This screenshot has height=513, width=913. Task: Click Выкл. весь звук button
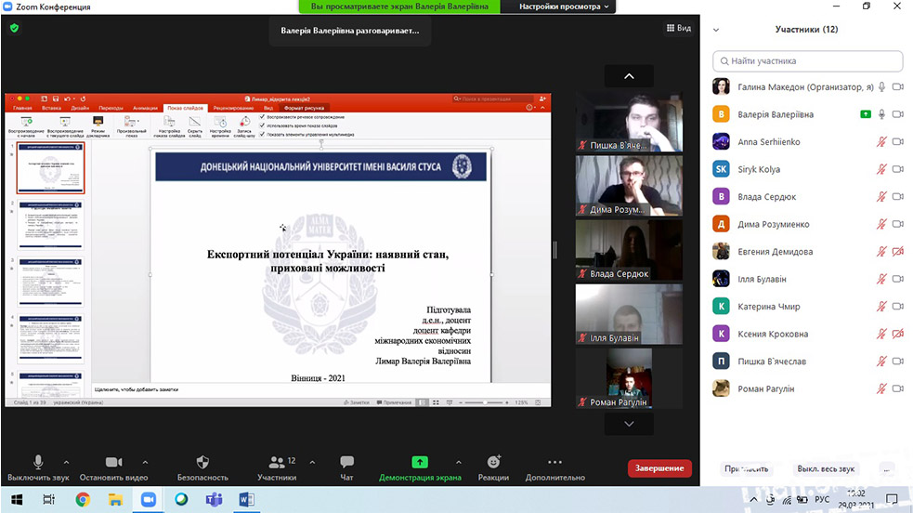click(827, 468)
